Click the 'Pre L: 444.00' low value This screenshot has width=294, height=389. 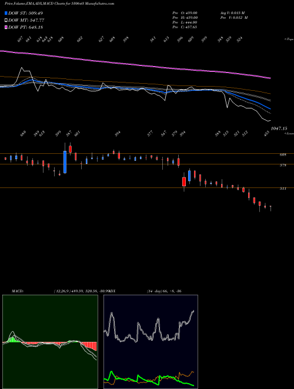tap(185, 22)
